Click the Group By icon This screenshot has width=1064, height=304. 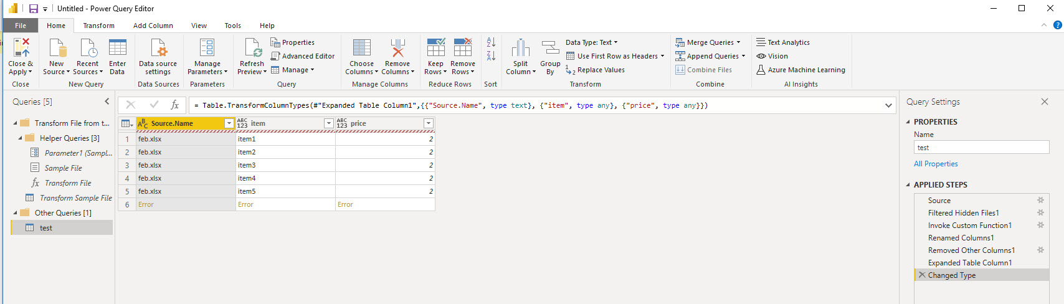pyautogui.click(x=550, y=48)
